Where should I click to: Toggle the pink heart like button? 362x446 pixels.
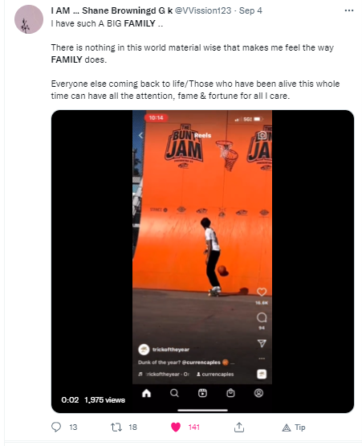[176, 427]
